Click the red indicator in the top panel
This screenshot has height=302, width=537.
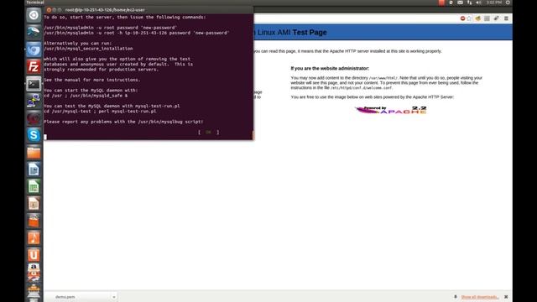tap(441, 3)
